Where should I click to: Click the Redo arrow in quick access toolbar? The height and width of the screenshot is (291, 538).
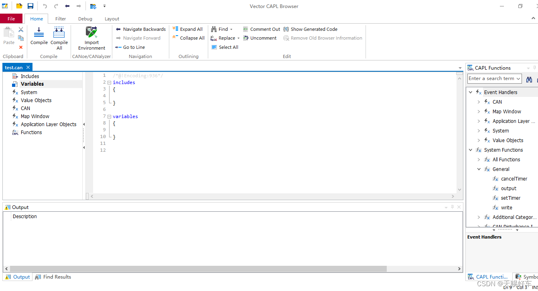(56, 6)
